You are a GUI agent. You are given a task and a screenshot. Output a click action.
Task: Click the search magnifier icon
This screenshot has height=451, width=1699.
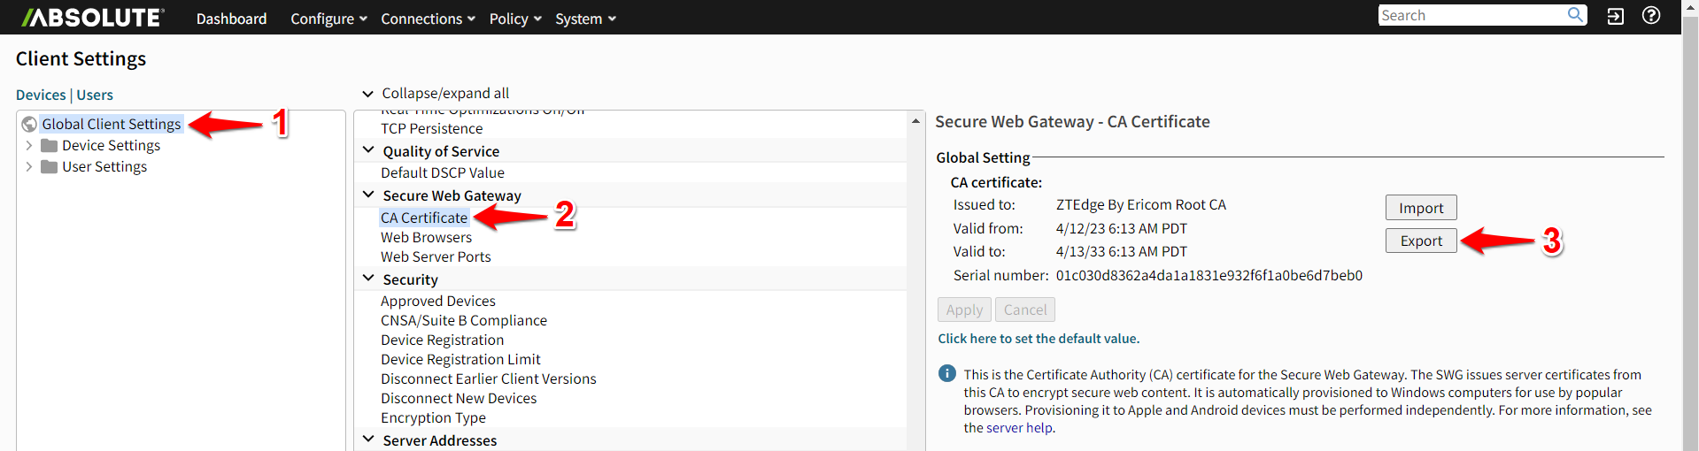[x=1576, y=15]
